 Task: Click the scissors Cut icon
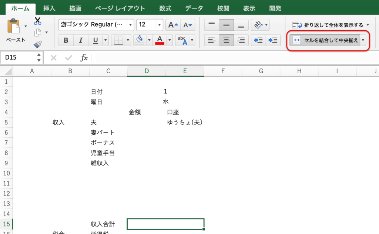tap(37, 21)
